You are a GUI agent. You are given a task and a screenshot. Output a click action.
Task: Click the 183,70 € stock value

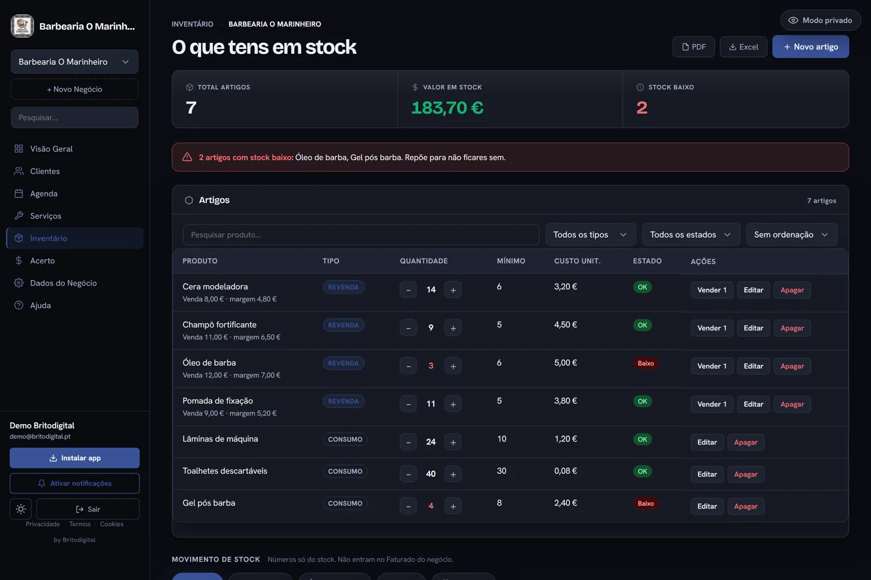[x=447, y=108]
